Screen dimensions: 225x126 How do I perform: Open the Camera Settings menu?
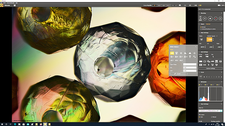click(x=10, y=3)
